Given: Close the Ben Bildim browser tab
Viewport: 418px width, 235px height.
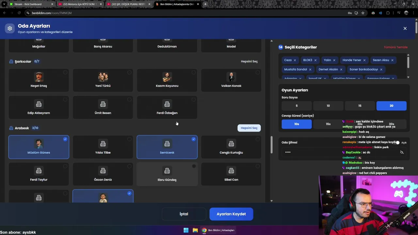Looking at the screenshot, I should click(198, 4).
